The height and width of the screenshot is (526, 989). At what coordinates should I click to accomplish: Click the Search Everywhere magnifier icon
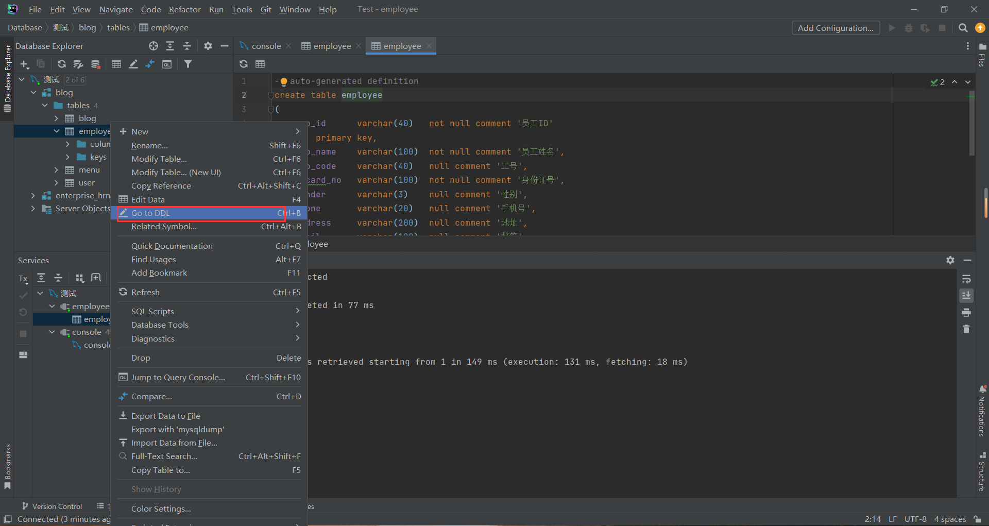click(x=963, y=28)
